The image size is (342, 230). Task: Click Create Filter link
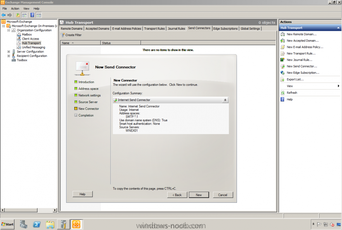click(73, 35)
